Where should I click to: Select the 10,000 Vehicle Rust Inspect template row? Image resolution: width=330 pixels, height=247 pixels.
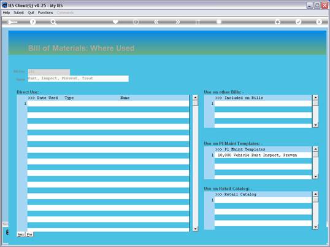click(263, 155)
